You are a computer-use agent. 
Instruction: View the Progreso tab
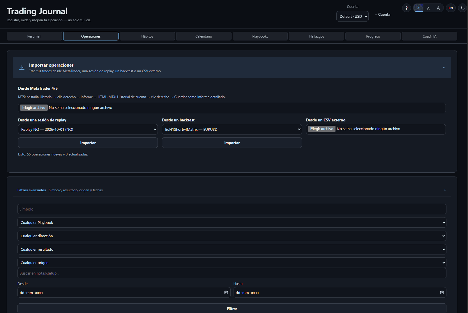pos(373,36)
